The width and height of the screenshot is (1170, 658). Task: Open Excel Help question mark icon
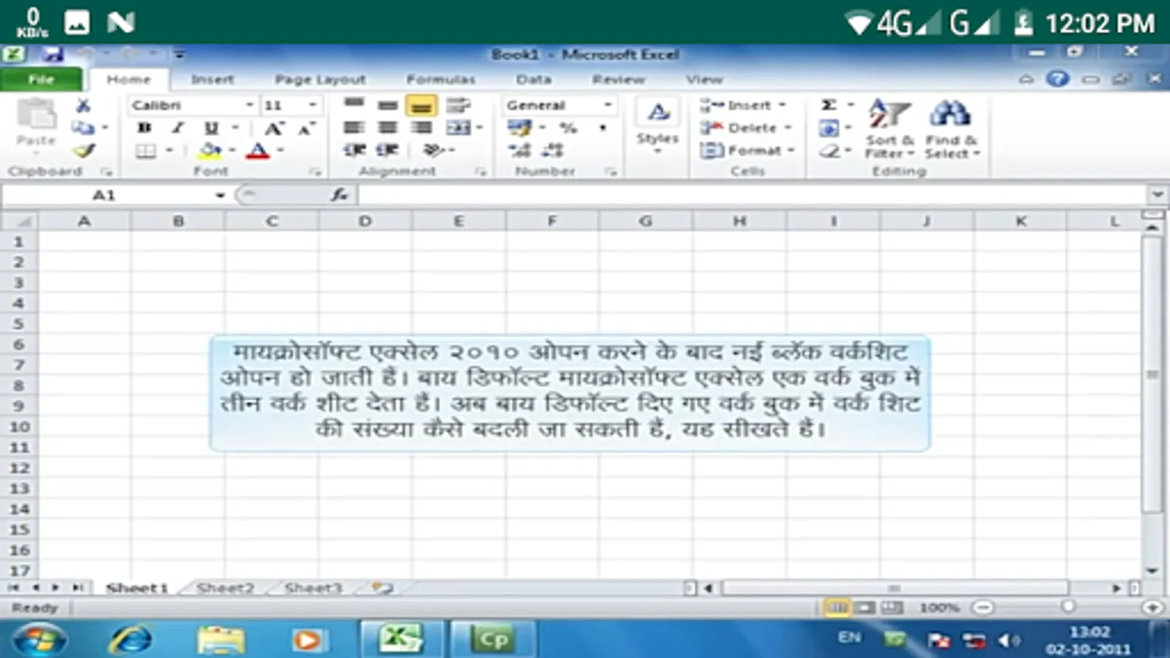(x=1057, y=78)
